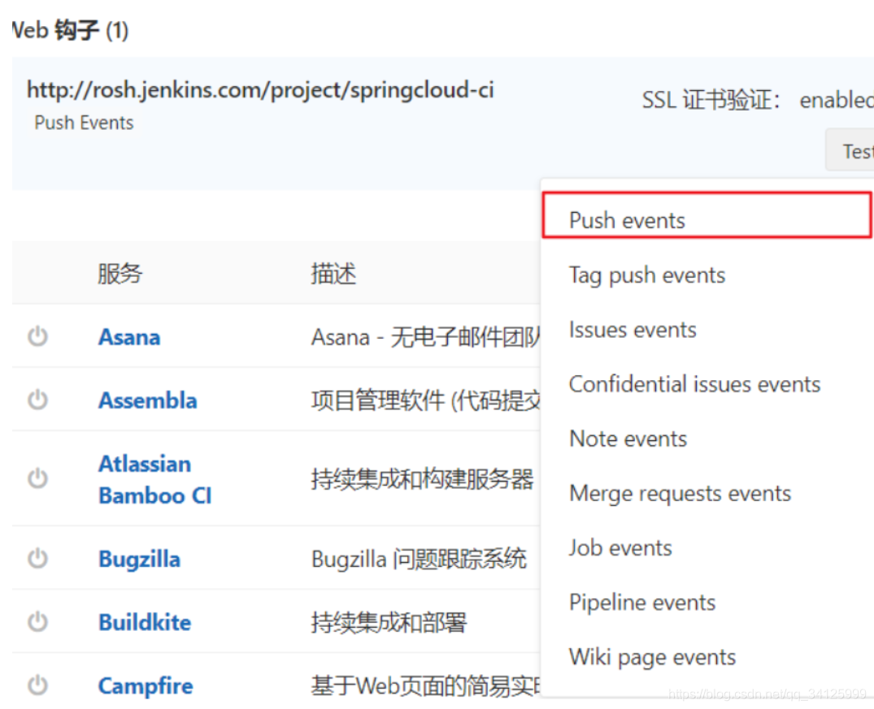The width and height of the screenshot is (874, 709).
Task: Choose Tag push events menu entry
Action: click(x=647, y=275)
